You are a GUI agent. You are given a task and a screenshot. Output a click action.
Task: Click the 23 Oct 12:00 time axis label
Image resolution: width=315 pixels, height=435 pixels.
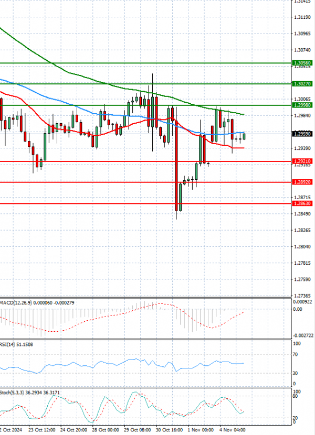42,429
